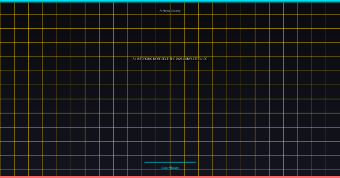Open the ClearAINews link
The image size is (340, 178).
click(x=170, y=168)
